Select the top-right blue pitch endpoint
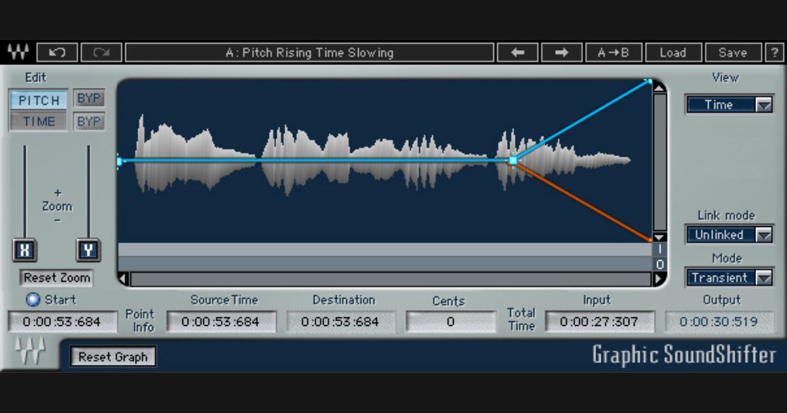 [x=649, y=81]
